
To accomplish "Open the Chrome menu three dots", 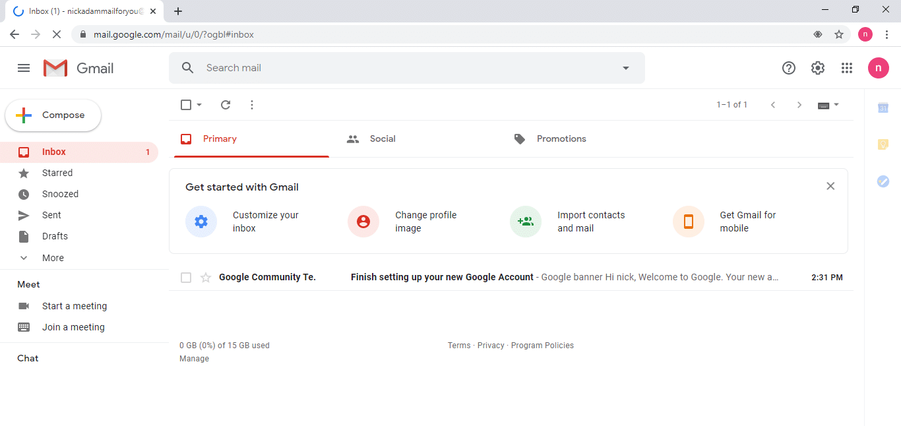I will click(886, 34).
